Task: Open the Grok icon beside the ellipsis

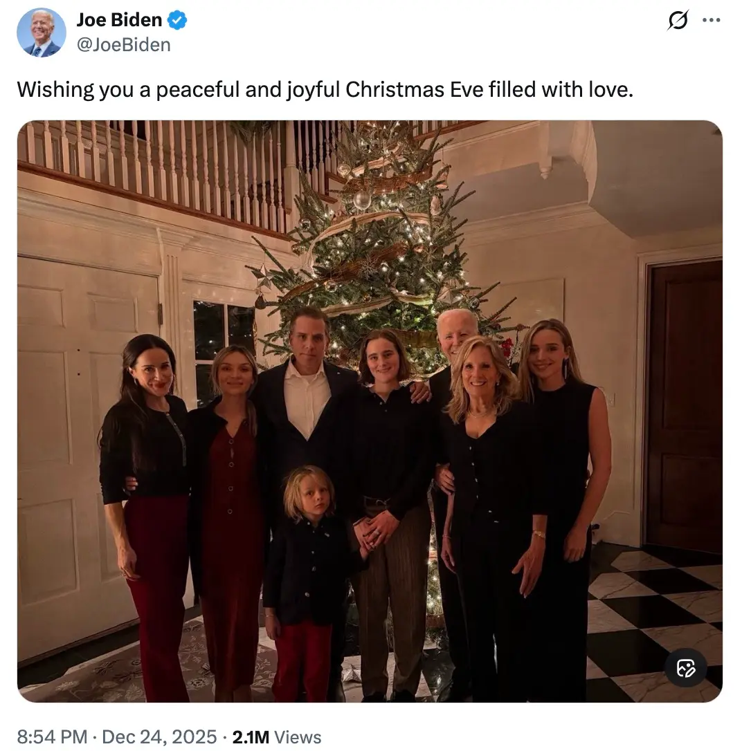Action: pyautogui.click(x=678, y=21)
